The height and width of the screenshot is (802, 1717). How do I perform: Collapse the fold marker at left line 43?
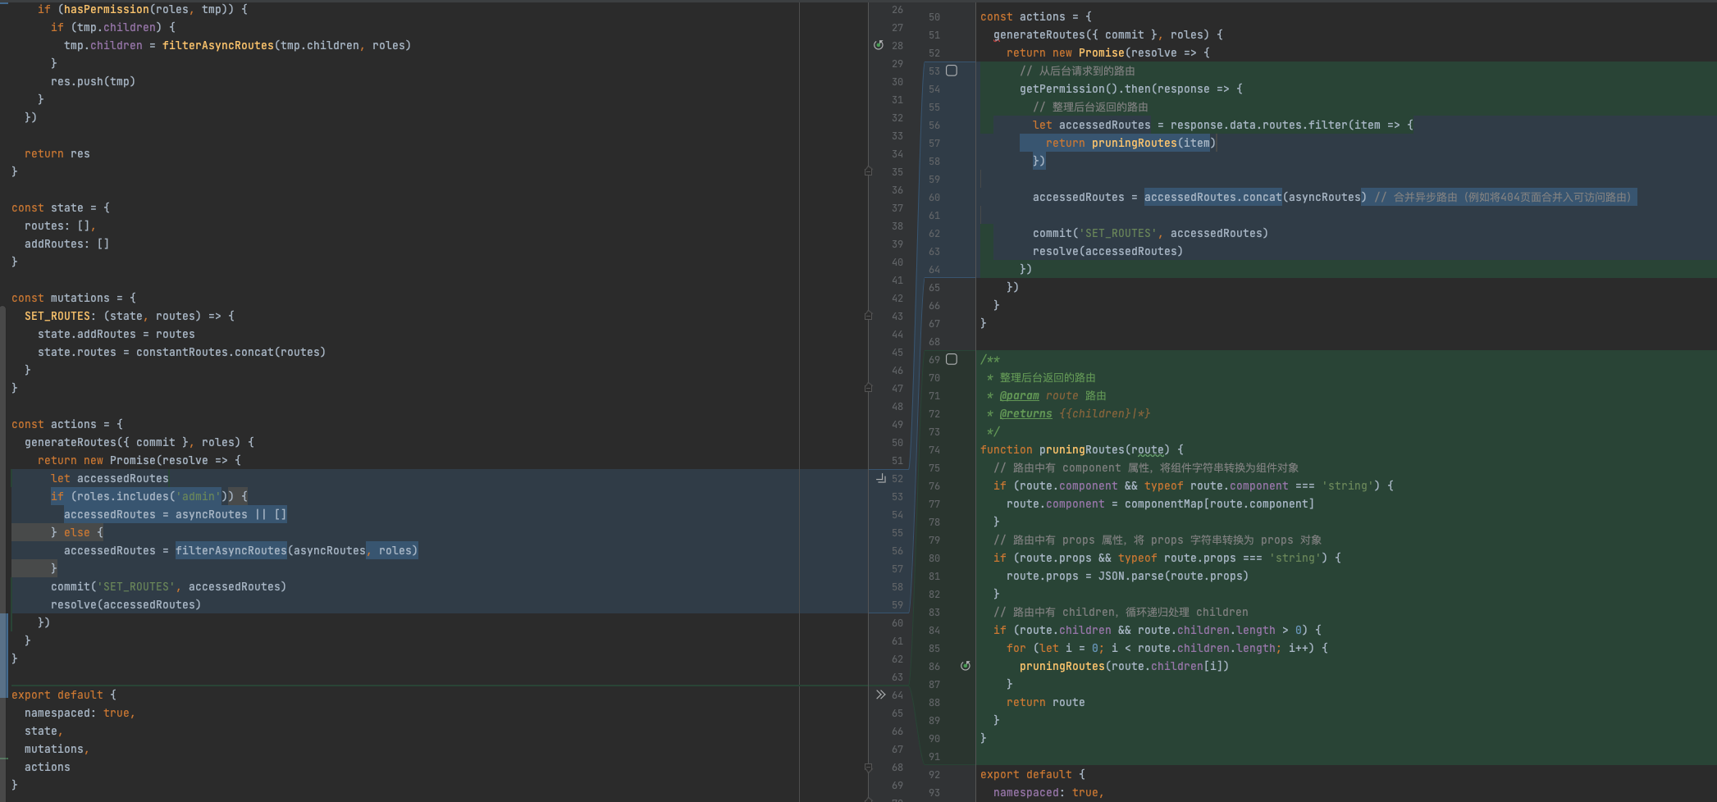pos(868,316)
